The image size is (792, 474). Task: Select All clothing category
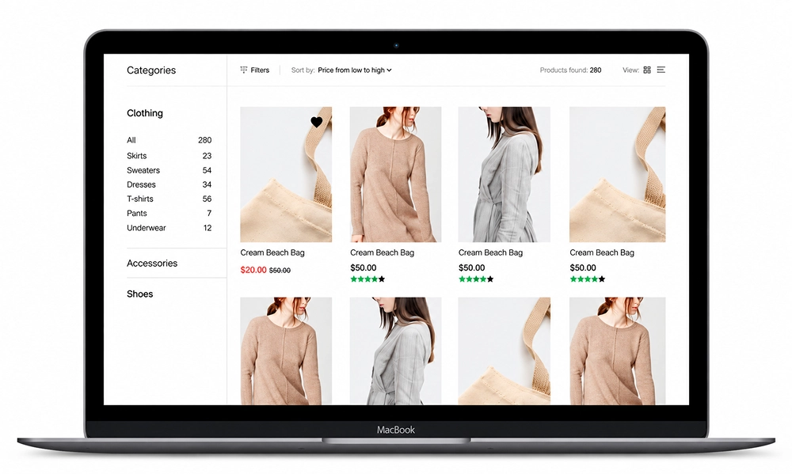point(131,140)
